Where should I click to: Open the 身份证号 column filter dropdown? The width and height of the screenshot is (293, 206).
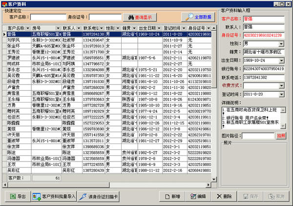(x=209, y=28)
